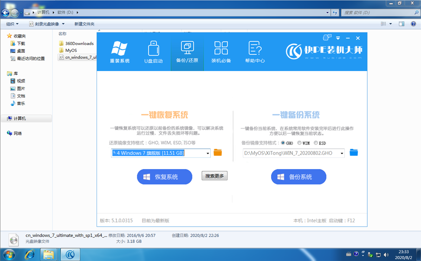Open recent locations dropdown near nav arrows
The height and width of the screenshot is (261, 421).
pos(21,13)
